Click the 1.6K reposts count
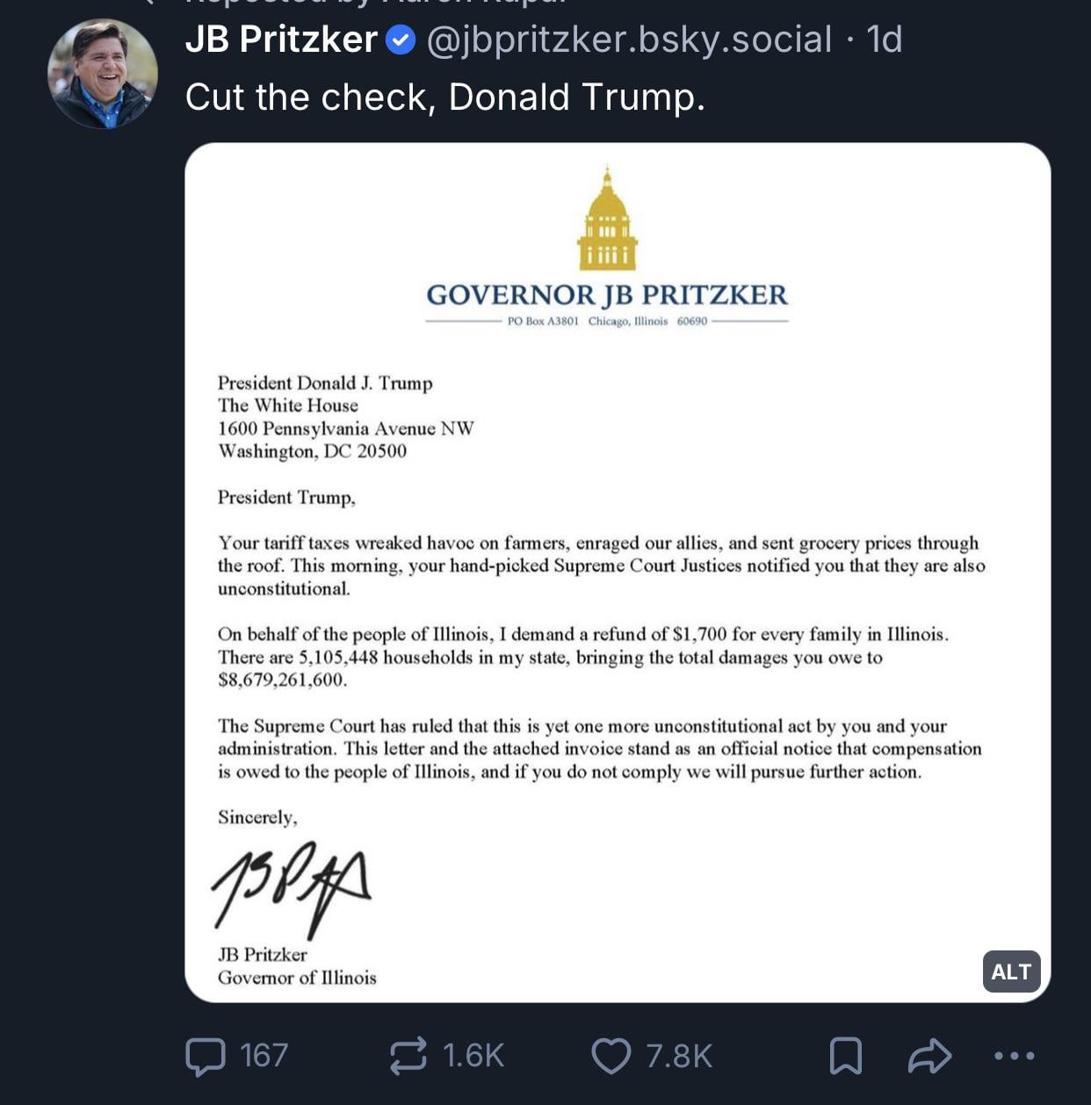The image size is (1091, 1105). point(473,1056)
